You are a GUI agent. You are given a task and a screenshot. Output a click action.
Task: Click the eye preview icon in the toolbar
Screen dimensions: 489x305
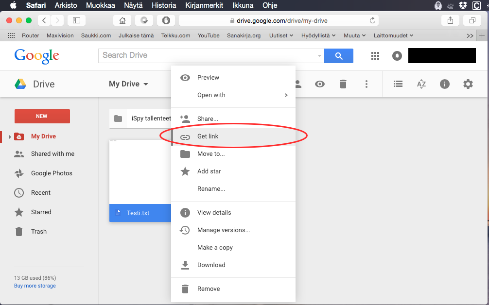pos(320,84)
